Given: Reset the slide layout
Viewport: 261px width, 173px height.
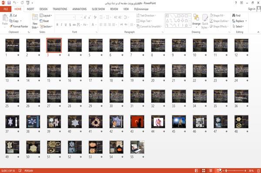Looking at the screenshot, I should 44,21.
